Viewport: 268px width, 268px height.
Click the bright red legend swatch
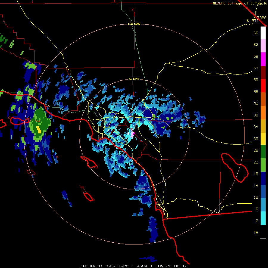(263, 86)
